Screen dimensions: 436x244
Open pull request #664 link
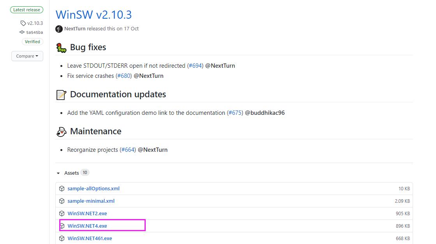128,149
